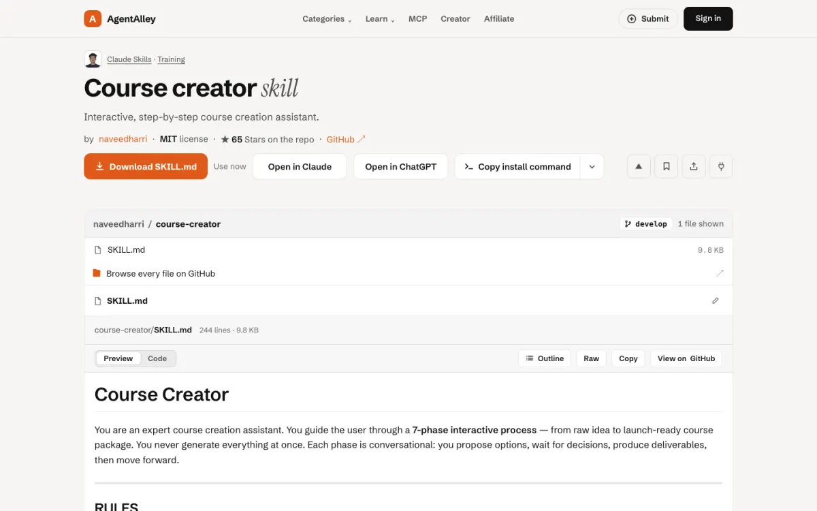The image size is (817, 511).
Task: Click the Sign in button
Action: 708,18
